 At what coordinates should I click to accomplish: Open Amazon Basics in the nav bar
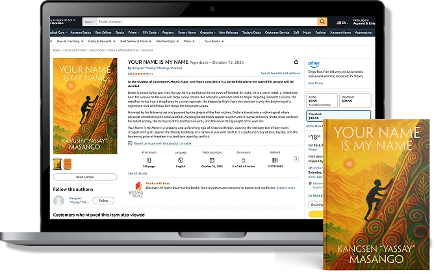[81, 33]
